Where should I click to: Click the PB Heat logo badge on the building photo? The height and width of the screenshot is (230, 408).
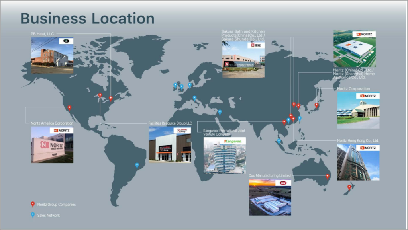pos(66,41)
